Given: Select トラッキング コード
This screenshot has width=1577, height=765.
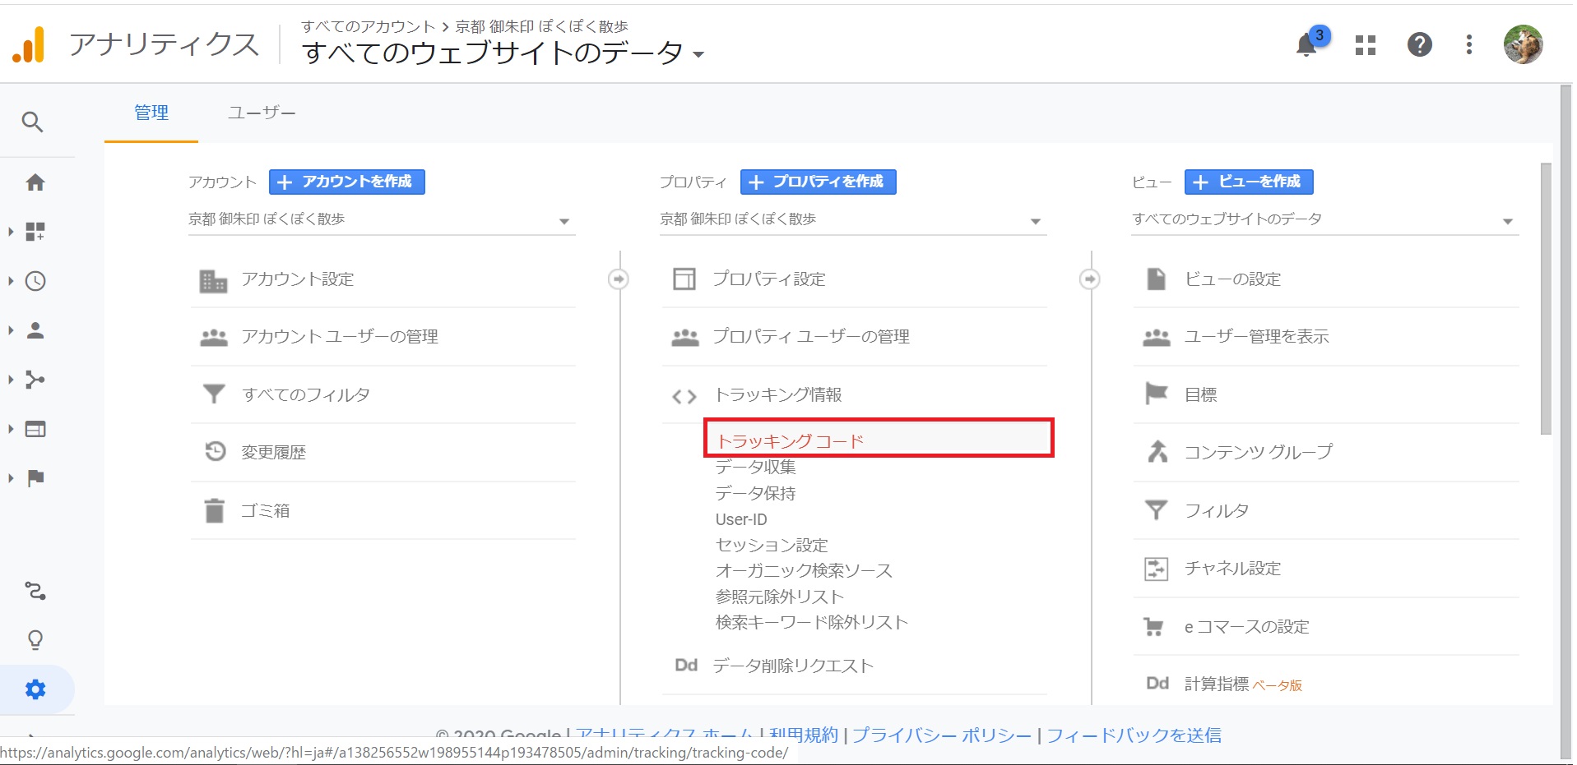Looking at the screenshot, I should (879, 439).
